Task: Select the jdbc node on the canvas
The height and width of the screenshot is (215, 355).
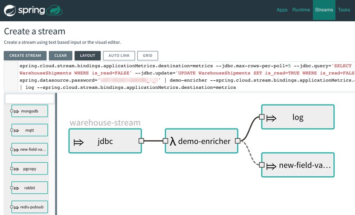Action: [105, 141]
